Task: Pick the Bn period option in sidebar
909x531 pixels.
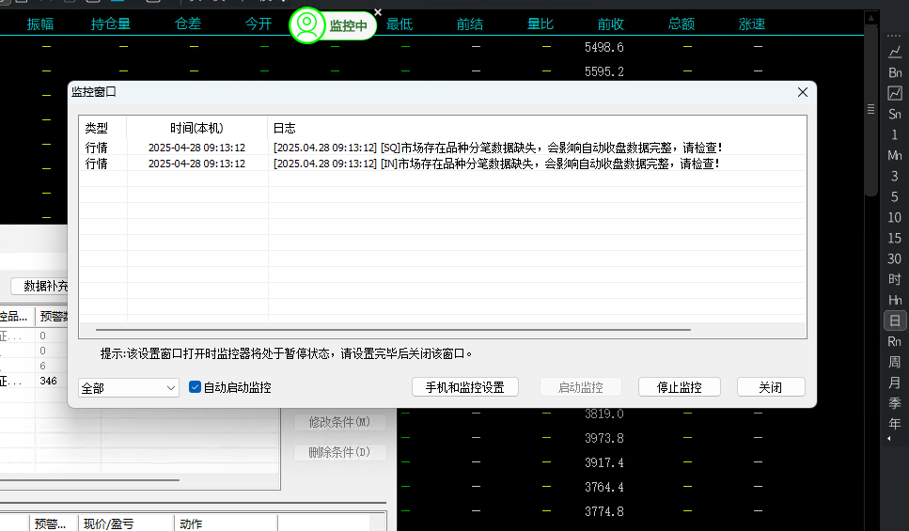Action: coord(895,72)
